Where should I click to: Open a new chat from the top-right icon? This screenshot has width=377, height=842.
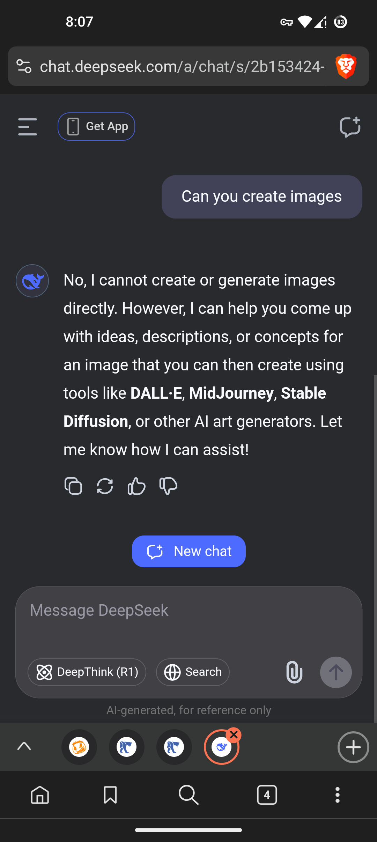pos(350,127)
